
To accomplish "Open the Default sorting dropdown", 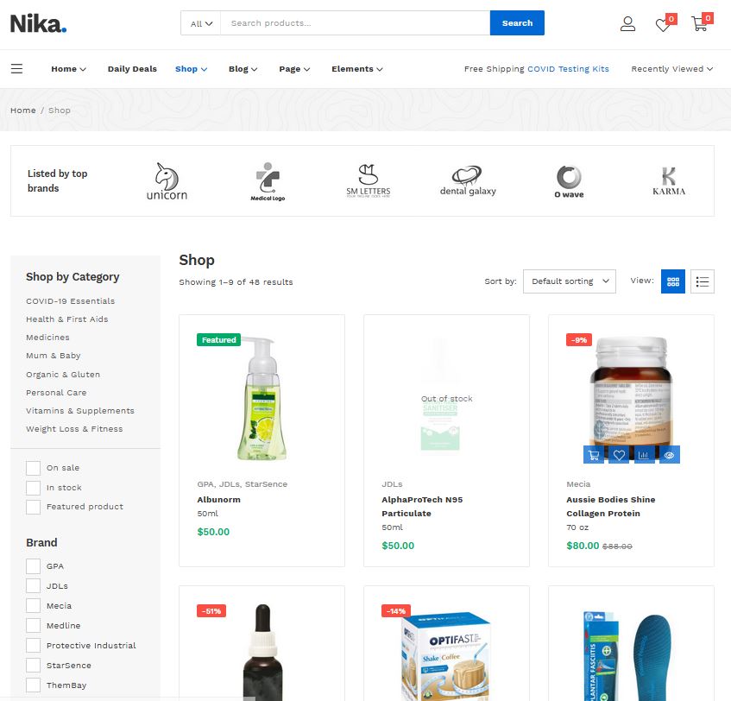I will click(x=570, y=281).
